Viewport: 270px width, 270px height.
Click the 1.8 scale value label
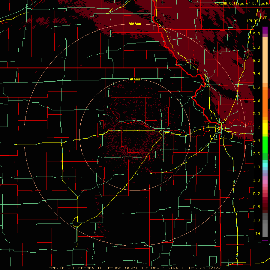pyautogui.click(x=256, y=167)
